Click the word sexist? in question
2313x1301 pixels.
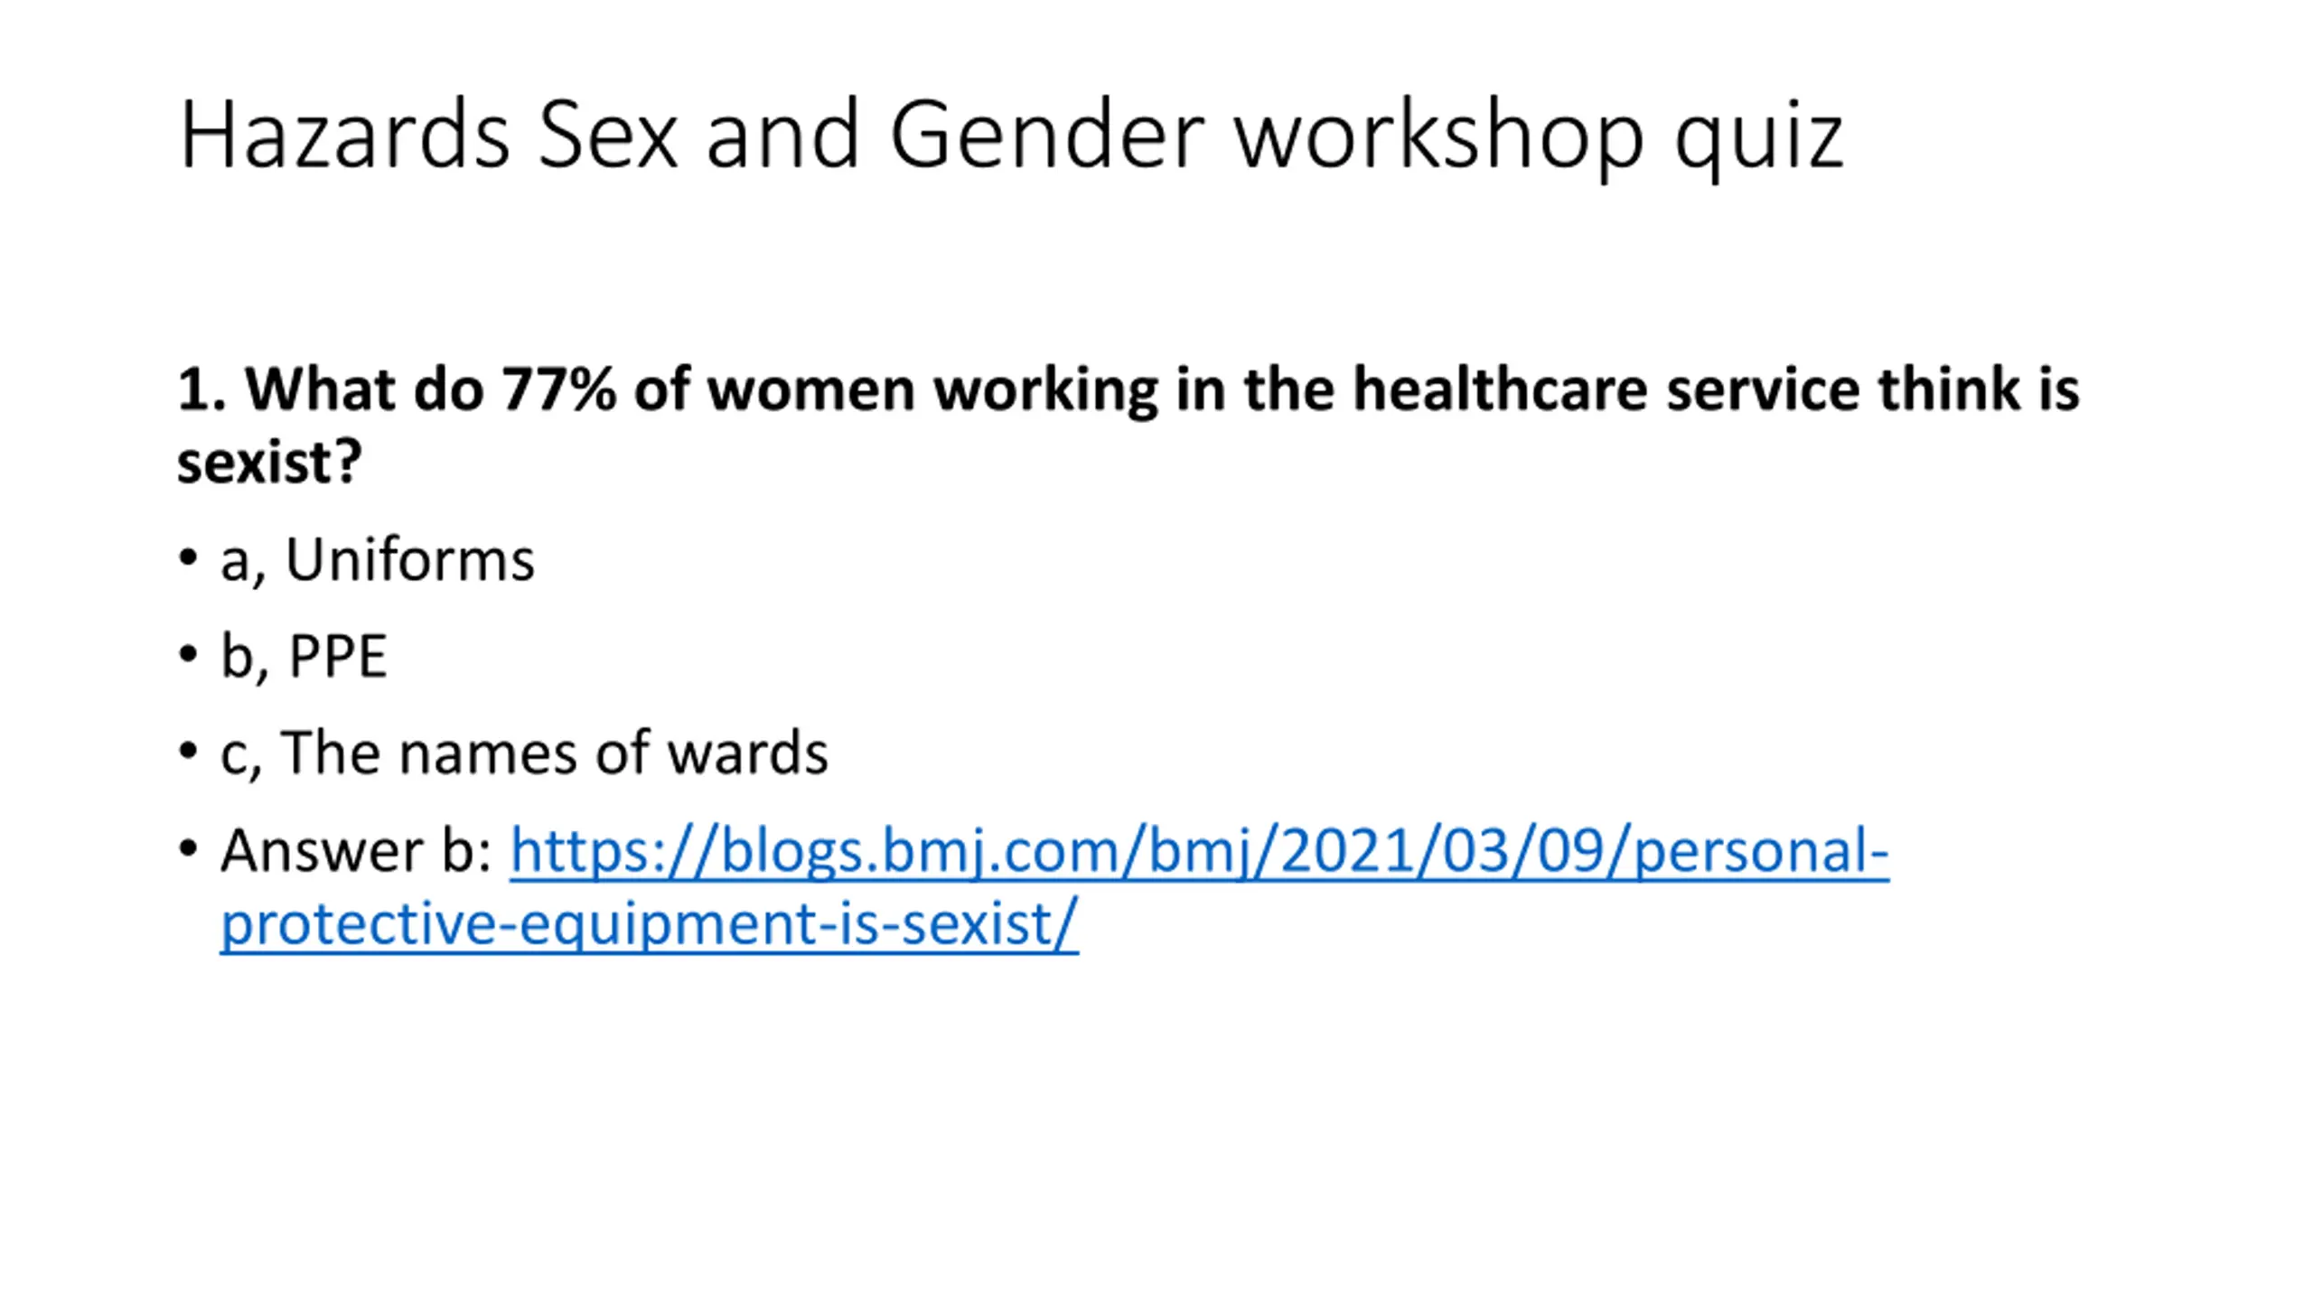coord(269,463)
